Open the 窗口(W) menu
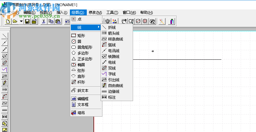The image size is (256, 132). click(129, 13)
